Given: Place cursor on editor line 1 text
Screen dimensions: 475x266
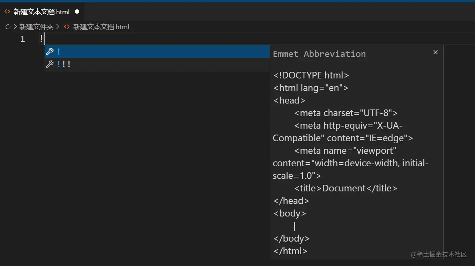Looking at the screenshot, I should 42,39.
